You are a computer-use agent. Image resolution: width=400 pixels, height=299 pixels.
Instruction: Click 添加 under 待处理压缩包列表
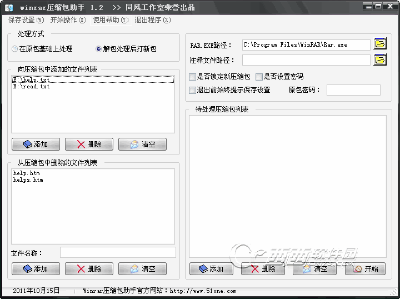click(x=211, y=268)
